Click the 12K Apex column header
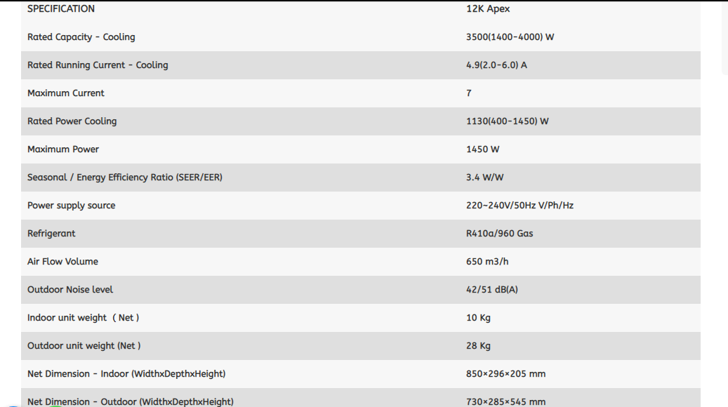 click(x=488, y=9)
